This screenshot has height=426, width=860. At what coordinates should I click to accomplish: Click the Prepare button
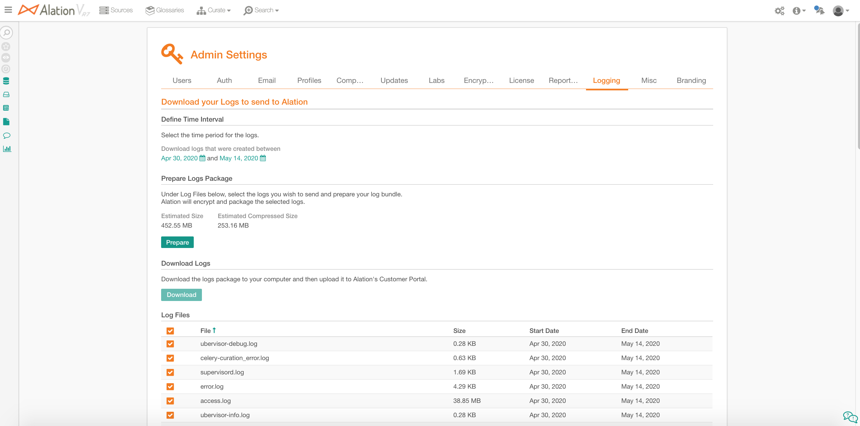point(177,242)
